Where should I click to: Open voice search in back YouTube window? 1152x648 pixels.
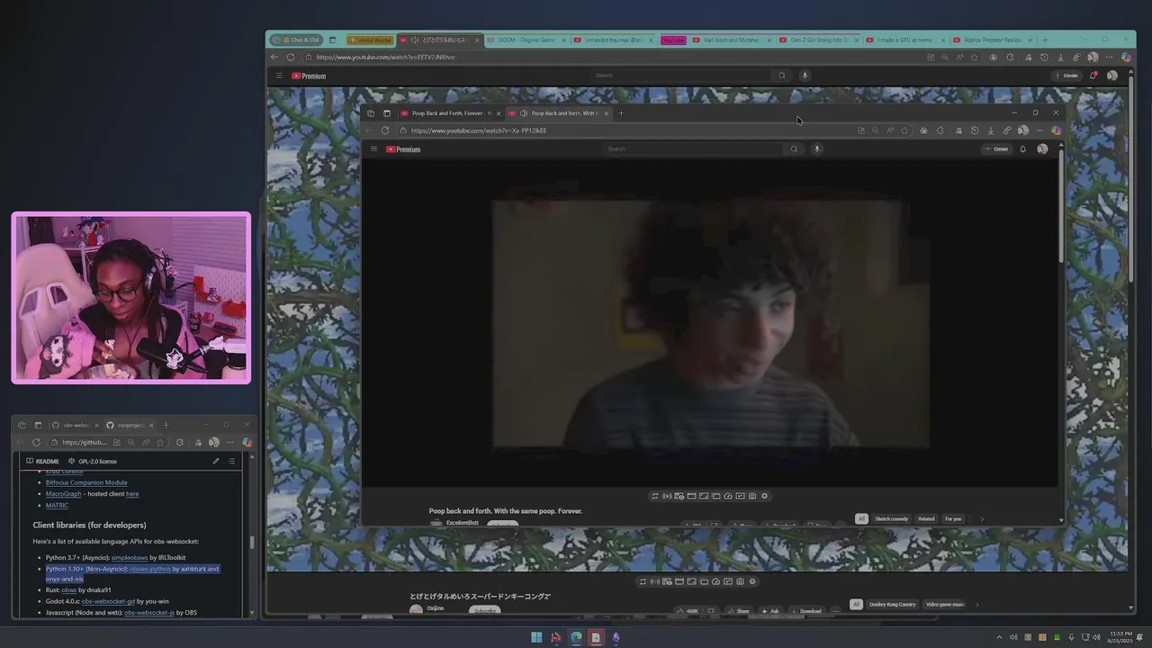pos(805,76)
